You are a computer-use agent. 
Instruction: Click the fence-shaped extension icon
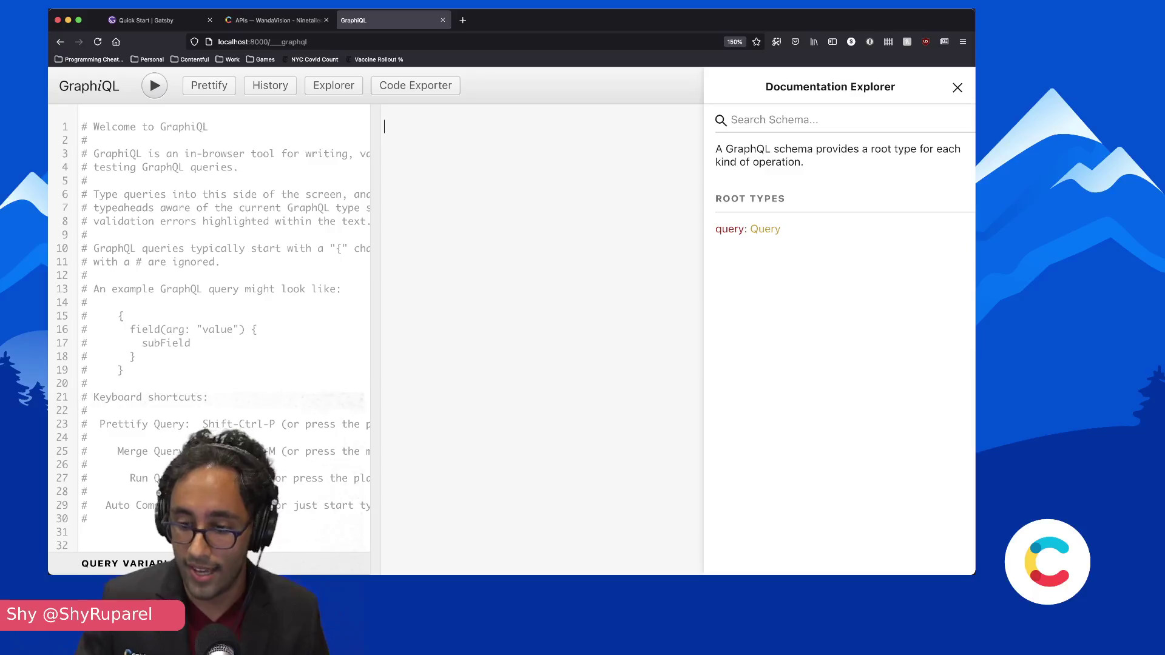pyautogui.click(x=888, y=42)
